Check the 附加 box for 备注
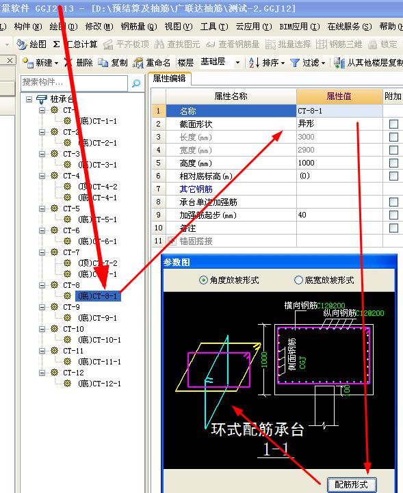Screen dimensions: 403x493 (x=393, y=228)
